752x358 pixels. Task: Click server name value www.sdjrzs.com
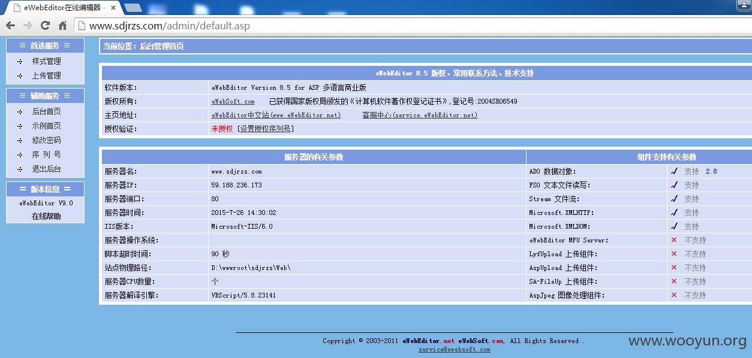pos(236,171)
